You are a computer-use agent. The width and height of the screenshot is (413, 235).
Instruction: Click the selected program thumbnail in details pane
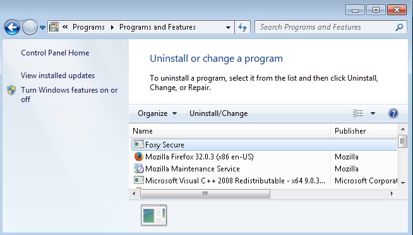154,215
